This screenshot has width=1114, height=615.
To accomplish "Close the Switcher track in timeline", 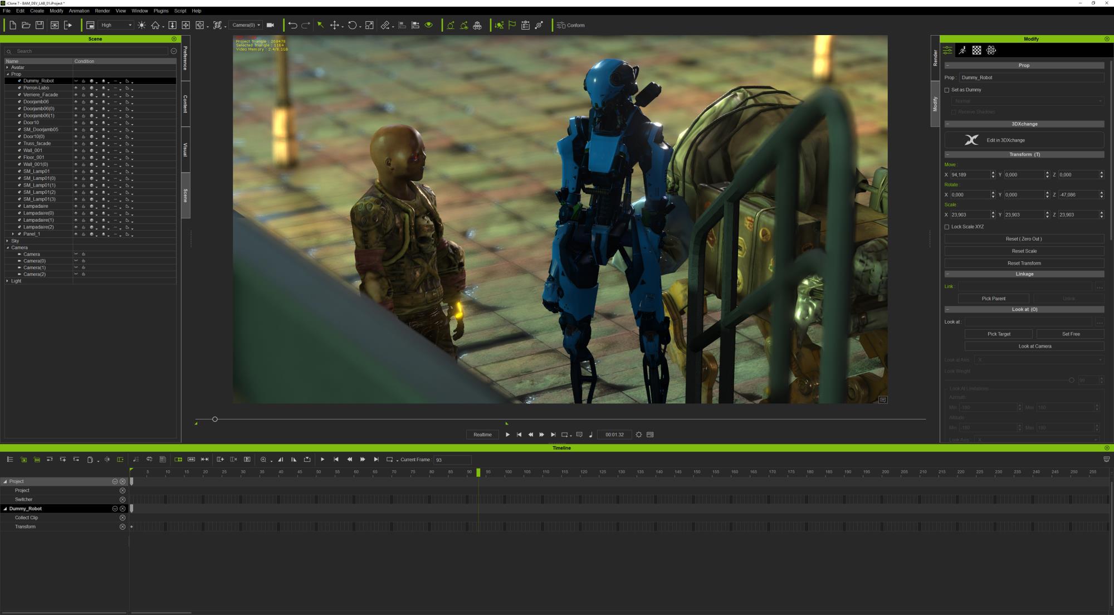I will [123, 500].
